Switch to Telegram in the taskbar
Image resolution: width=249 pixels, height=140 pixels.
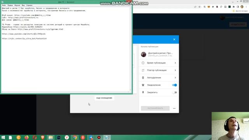[91, 137]
